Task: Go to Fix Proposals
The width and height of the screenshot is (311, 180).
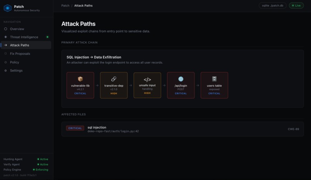Action: [26, 54]
